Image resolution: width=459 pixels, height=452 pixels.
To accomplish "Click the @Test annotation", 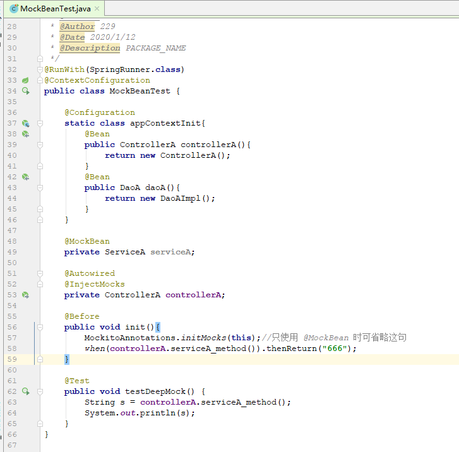I will click(x=77, y=381).
